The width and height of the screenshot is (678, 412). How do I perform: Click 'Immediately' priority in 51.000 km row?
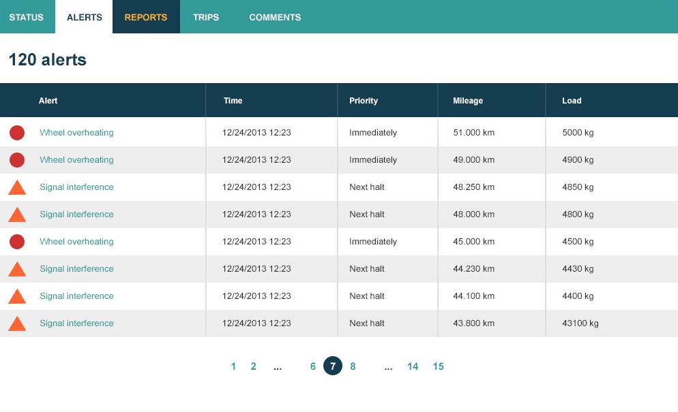click(373, 133)
